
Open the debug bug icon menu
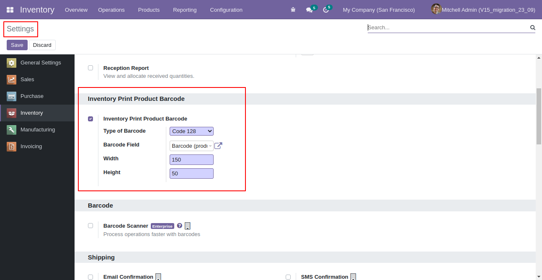(x=293, y=10)
